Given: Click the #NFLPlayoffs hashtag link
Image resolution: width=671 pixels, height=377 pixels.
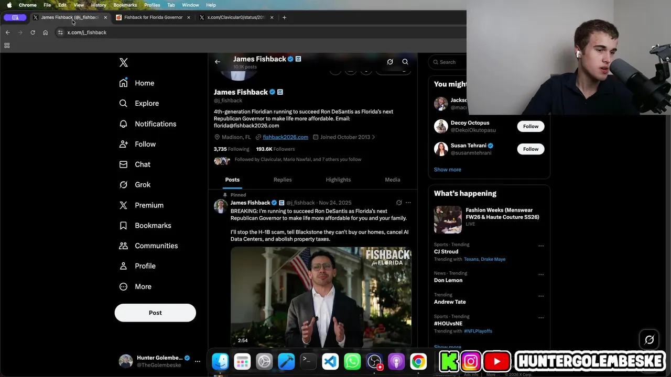Looking at the screenshot, I should point(478,331).
